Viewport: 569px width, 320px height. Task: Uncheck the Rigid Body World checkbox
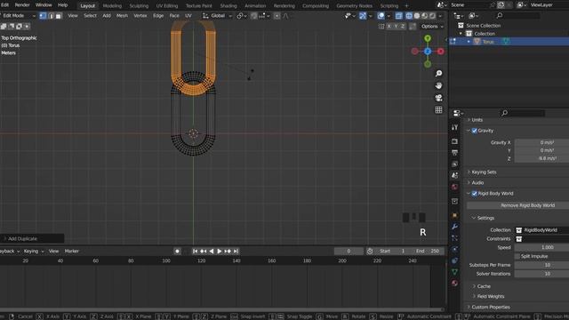point(474,194)
